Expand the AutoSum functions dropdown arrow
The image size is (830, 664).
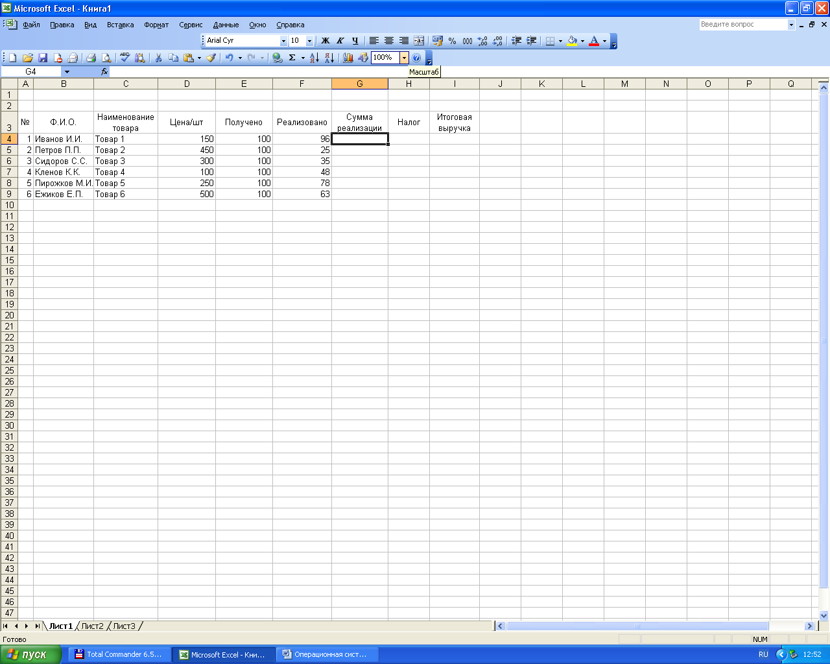click(x=303, y=58)
